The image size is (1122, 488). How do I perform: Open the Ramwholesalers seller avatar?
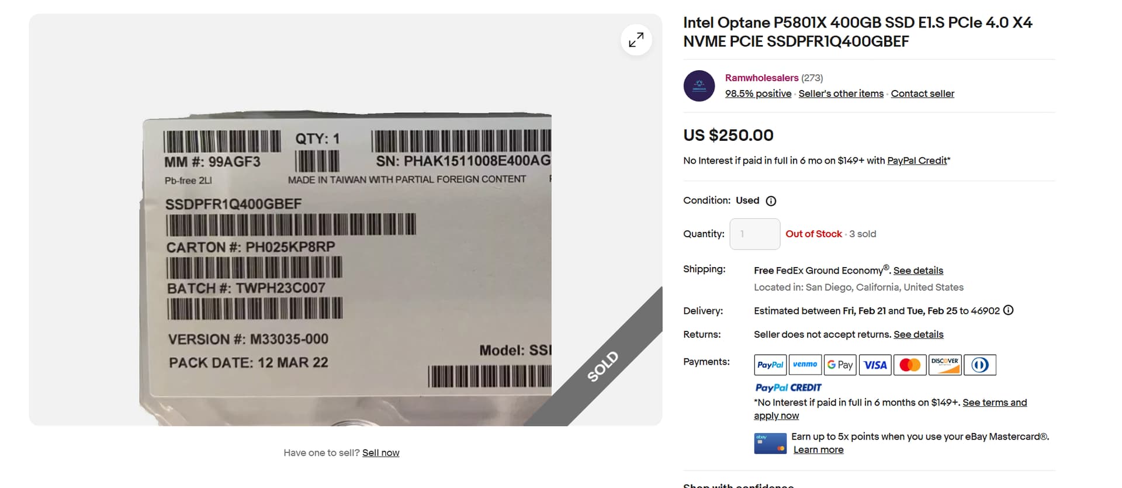tap(699, 86)
